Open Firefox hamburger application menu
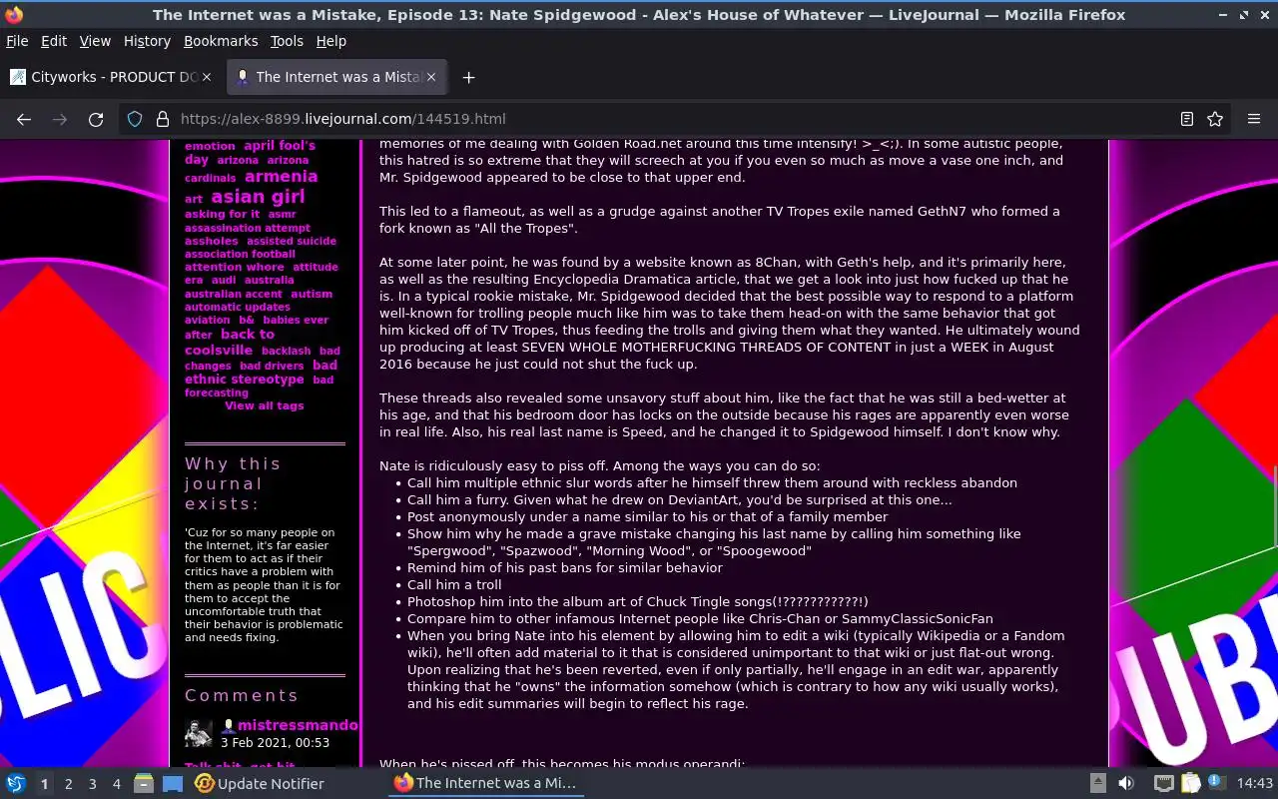Viewport: 1278px width, 799px height. click(x=1254, y=119)
